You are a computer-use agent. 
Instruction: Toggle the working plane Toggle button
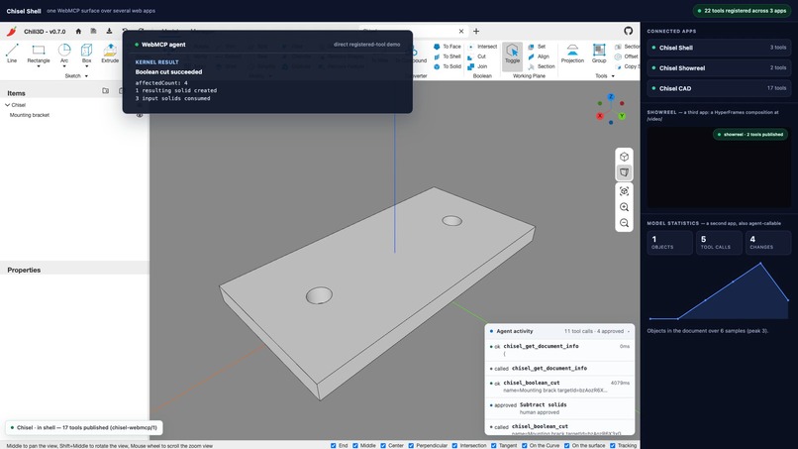pyautogui.click(x=512, y=55)
